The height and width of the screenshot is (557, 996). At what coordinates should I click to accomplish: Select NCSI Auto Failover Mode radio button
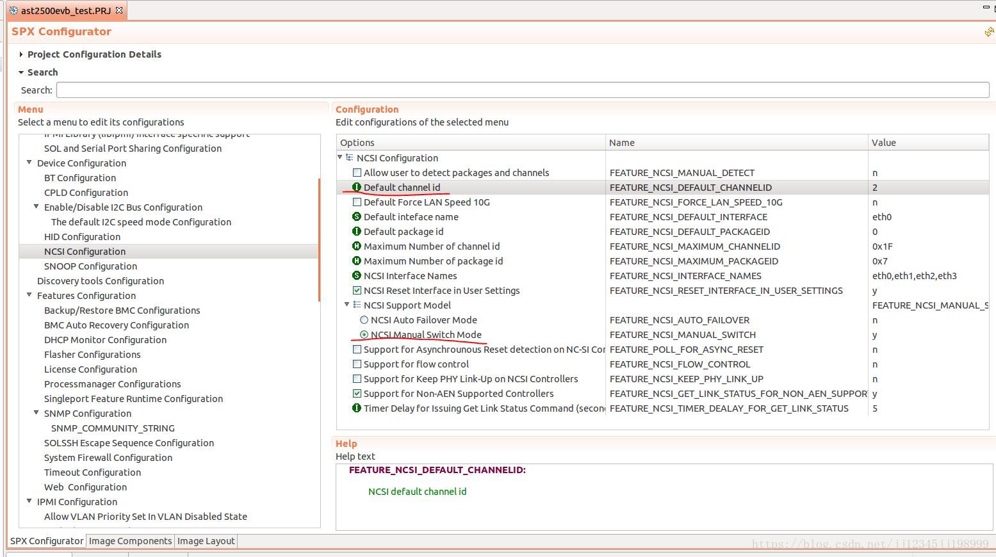tap(364, 320)
